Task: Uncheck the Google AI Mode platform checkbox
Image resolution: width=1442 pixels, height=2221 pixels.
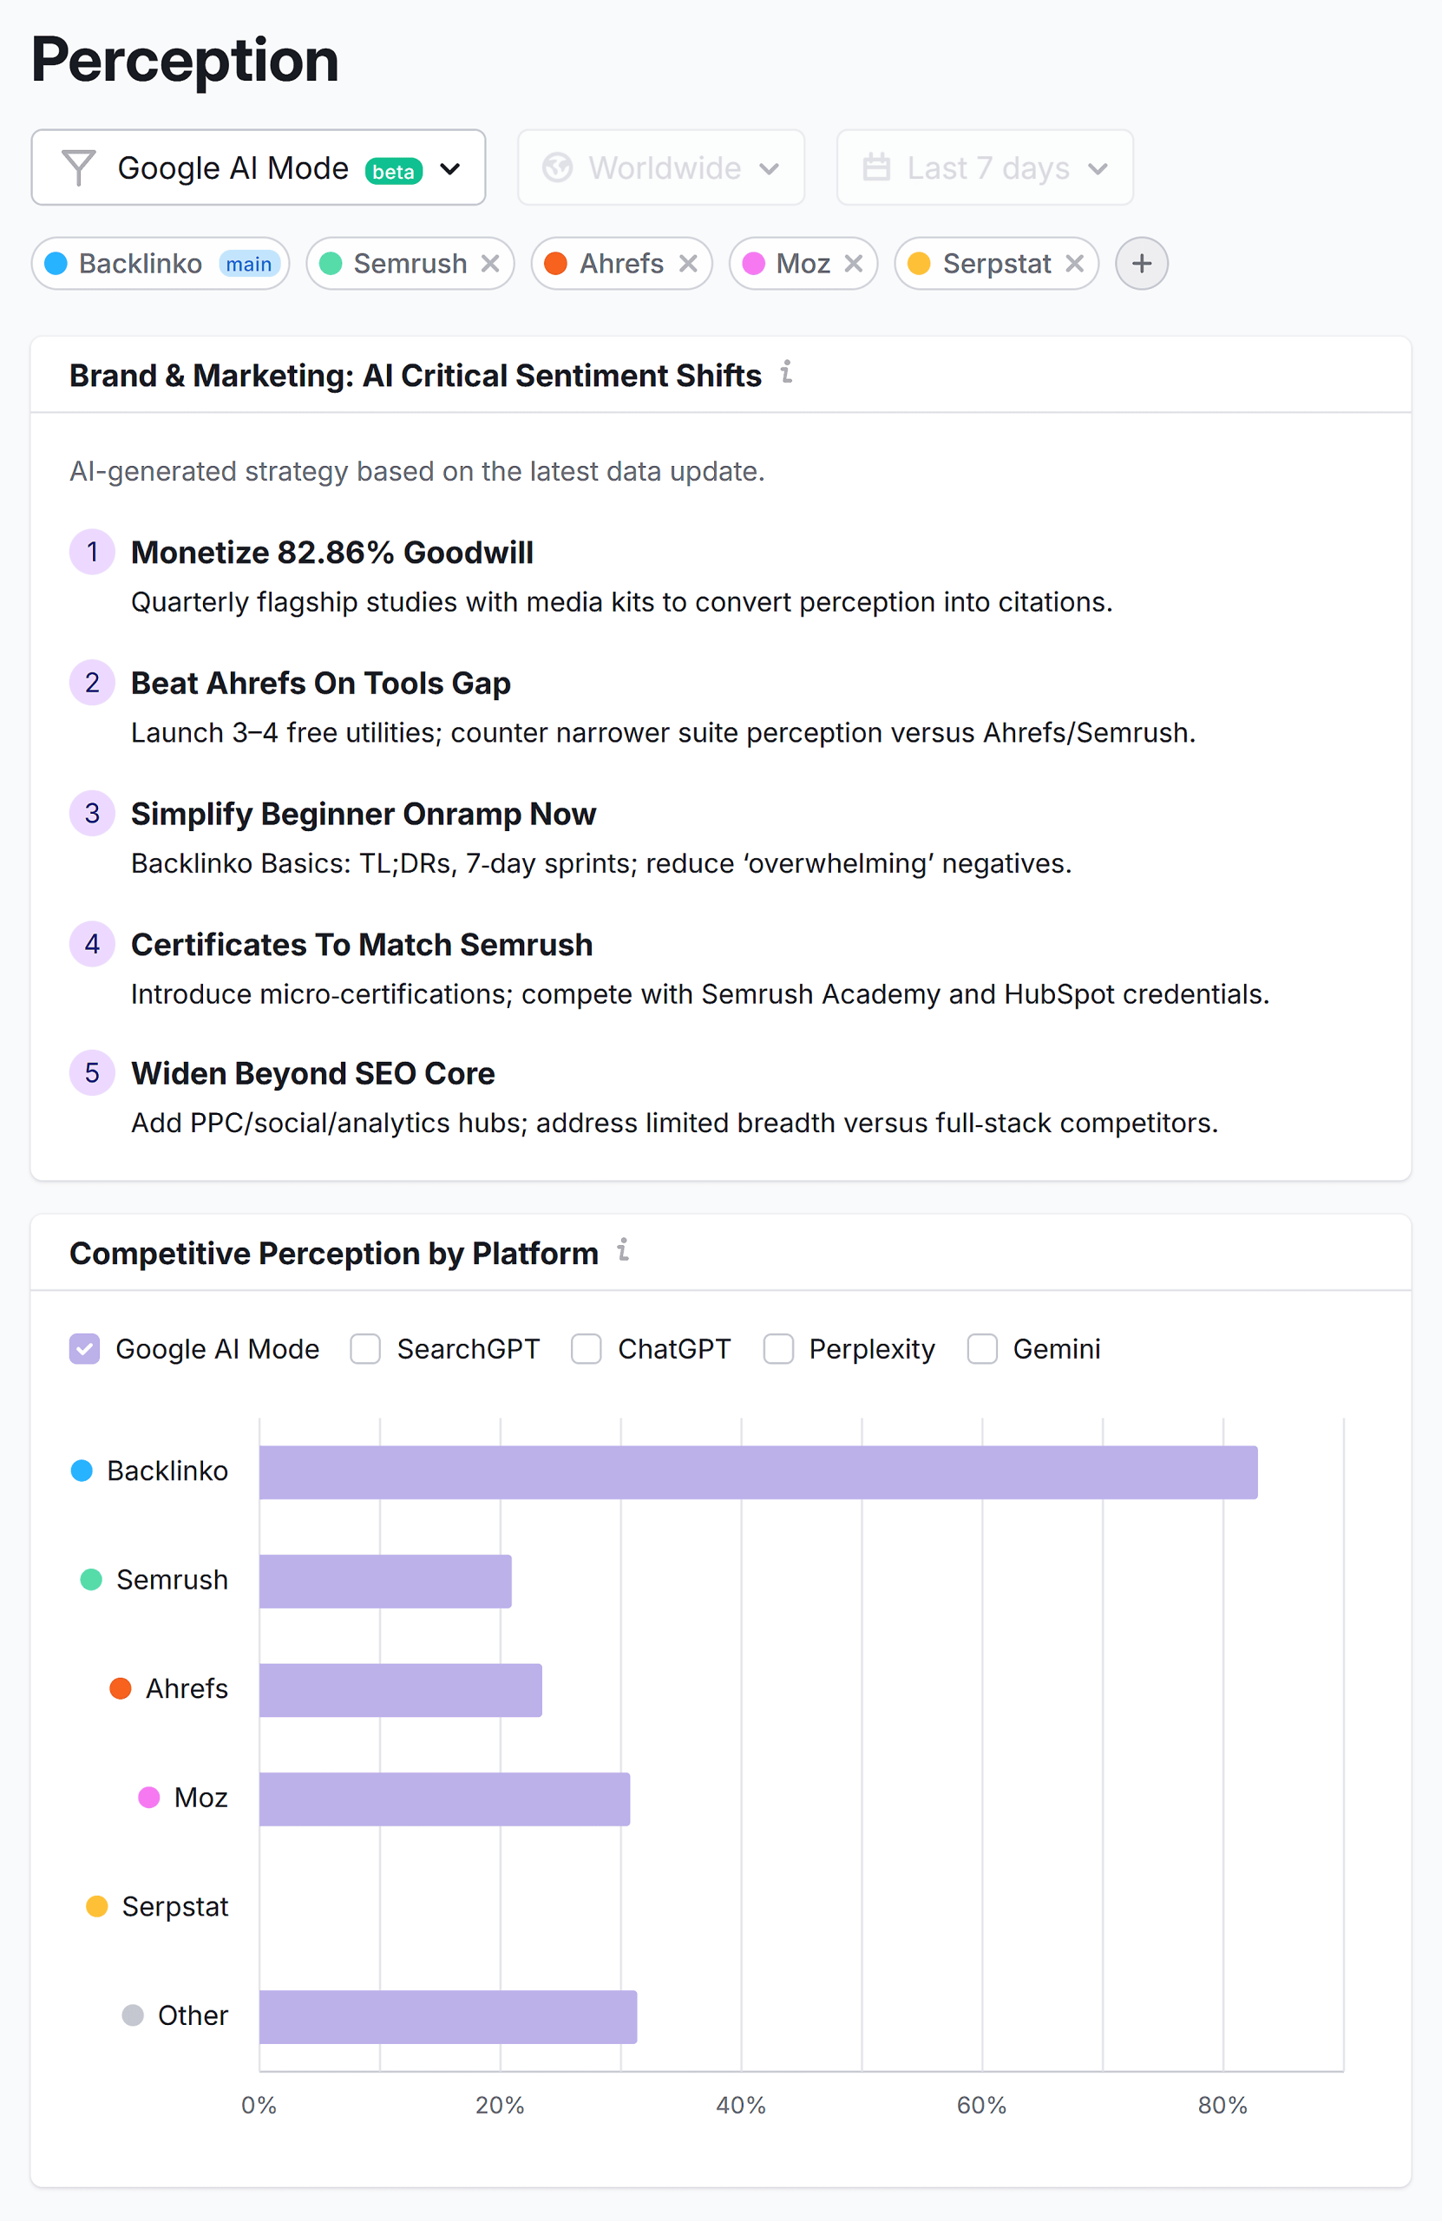Action: 84,1348
